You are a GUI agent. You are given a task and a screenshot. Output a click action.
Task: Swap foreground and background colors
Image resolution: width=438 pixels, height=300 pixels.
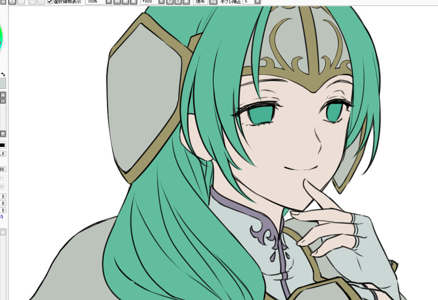click(x=3, y=75)
